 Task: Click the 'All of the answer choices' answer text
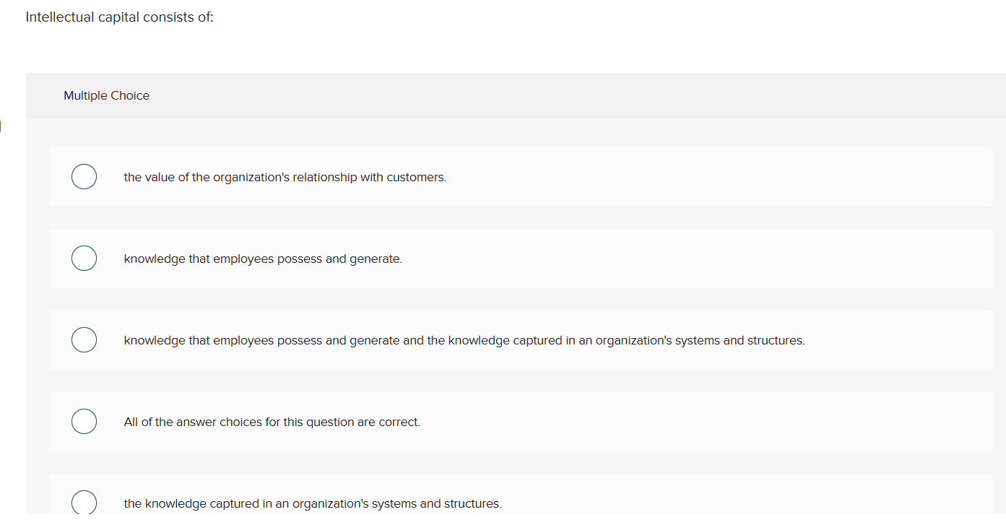[x=272, y=422]
